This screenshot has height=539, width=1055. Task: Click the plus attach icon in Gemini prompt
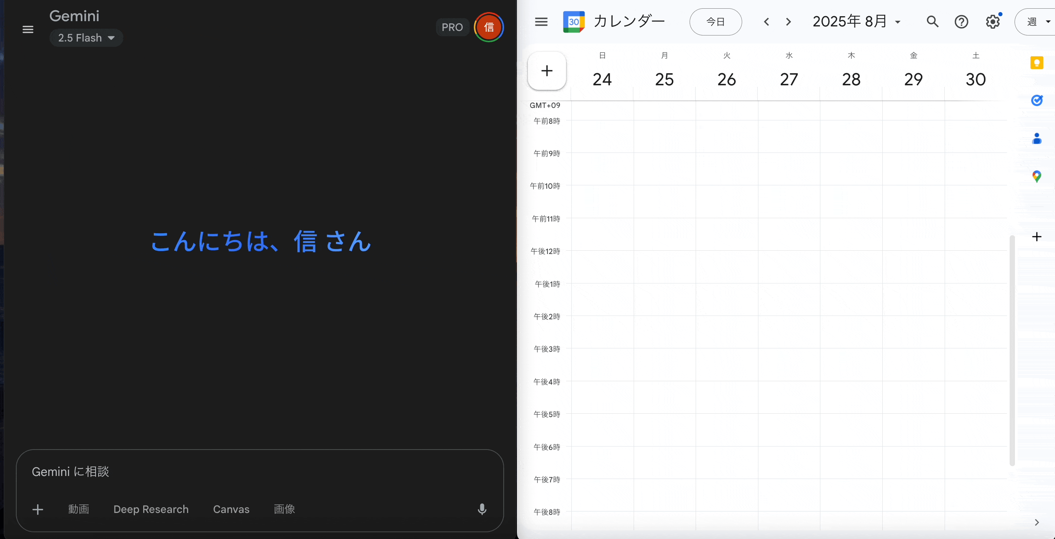pos(38,510)
